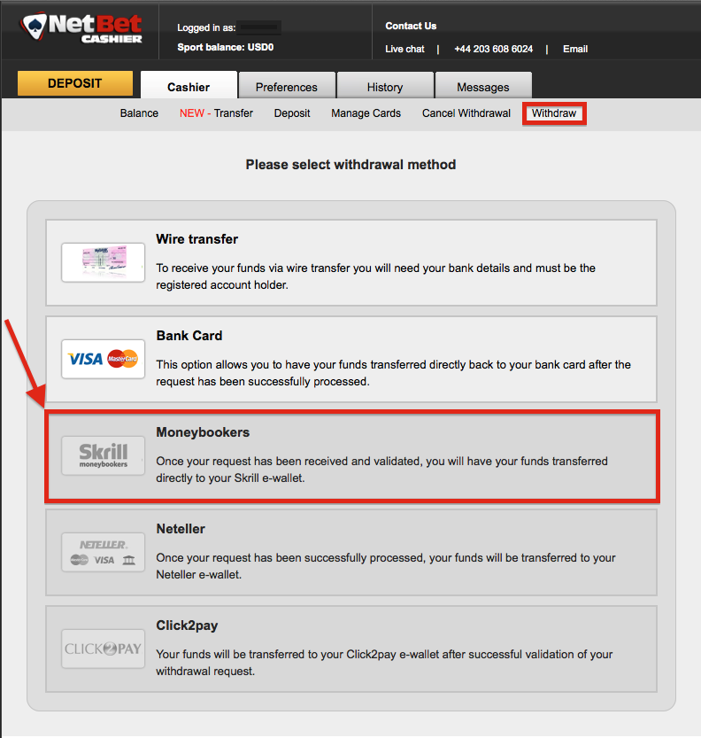Click the Wire transfer bank details description
Image resolution: width=701 pixels, height=738 pixels.
375,276
